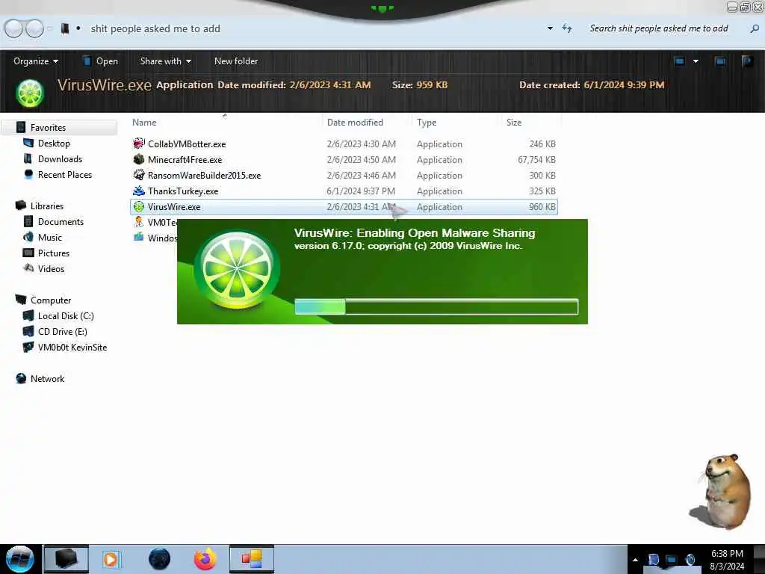Open the Share with dropdown

166,61
